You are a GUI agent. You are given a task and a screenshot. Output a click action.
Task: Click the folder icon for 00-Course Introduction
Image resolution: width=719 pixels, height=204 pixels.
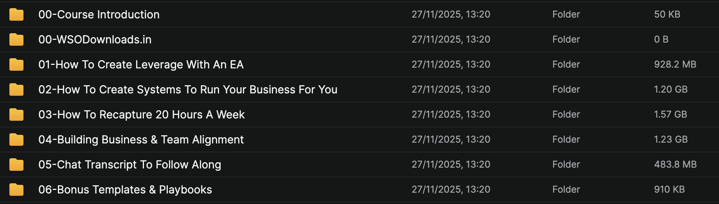16,14
